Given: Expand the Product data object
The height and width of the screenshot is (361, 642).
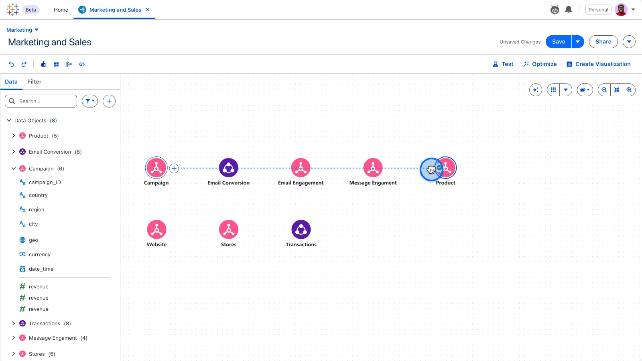Looking at the screenshot, I should click(14, 136).
